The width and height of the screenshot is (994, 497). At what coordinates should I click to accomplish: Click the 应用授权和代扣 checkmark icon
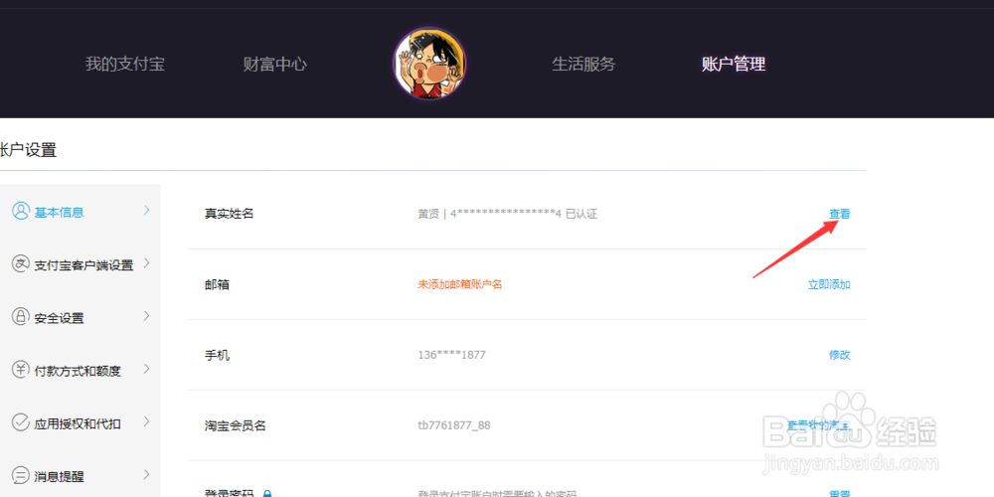click(21, 422)
